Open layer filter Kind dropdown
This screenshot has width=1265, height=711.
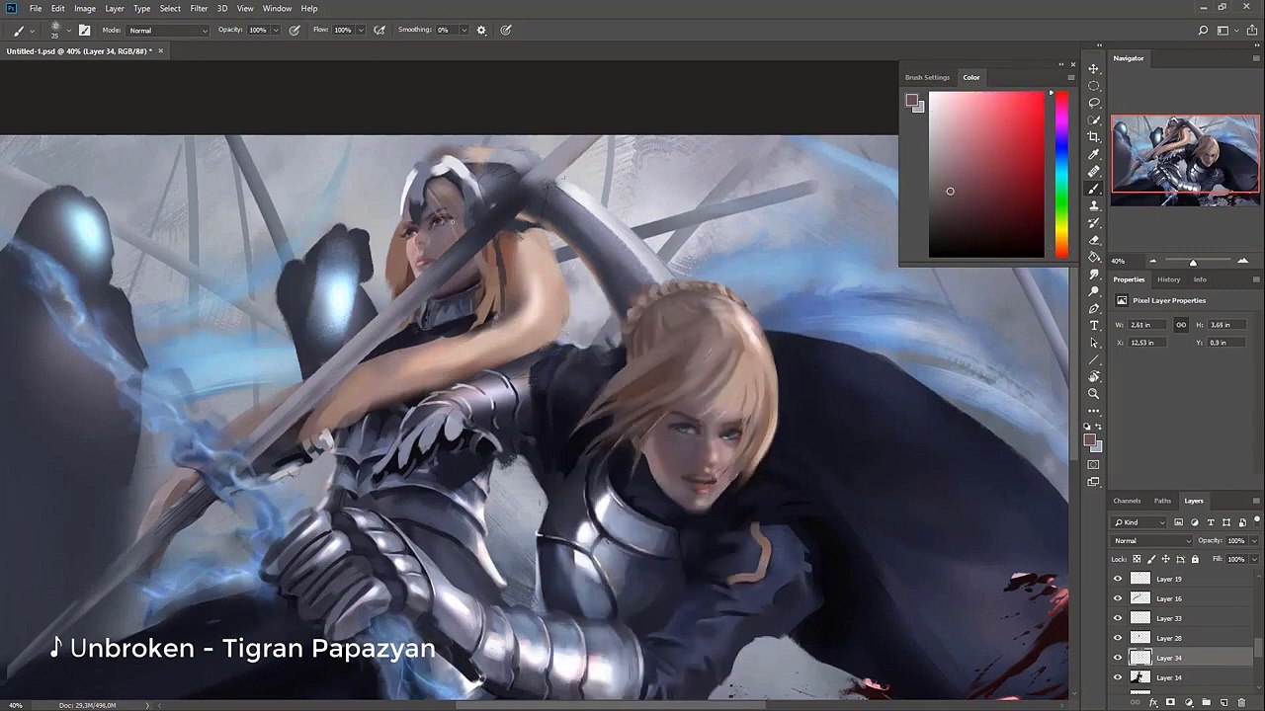click(1138, 522)
